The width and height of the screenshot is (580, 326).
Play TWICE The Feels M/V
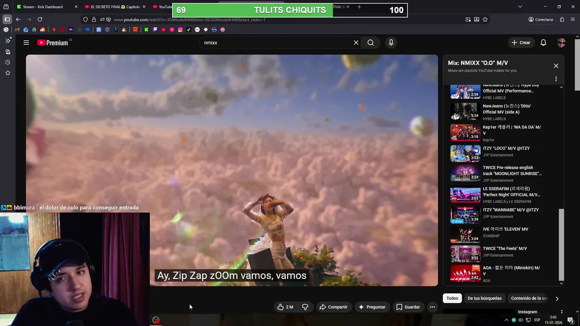tap(497, 254)
